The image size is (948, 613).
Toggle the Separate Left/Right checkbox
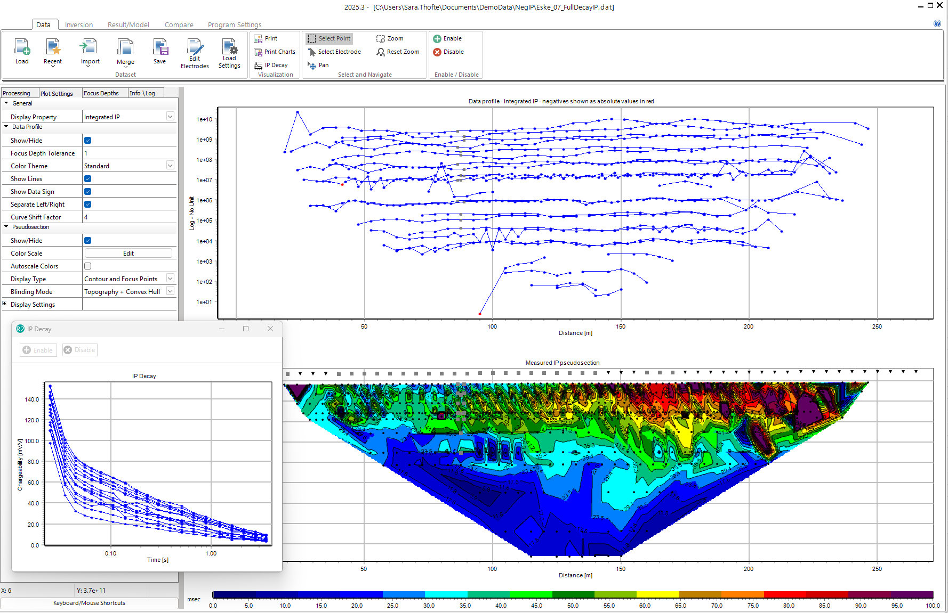pyautogui.click(x=88, y=205)
